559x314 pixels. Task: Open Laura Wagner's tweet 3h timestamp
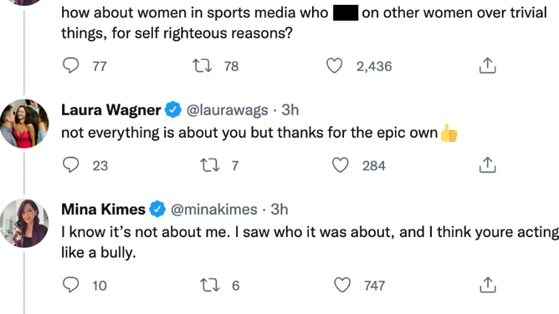290,110
